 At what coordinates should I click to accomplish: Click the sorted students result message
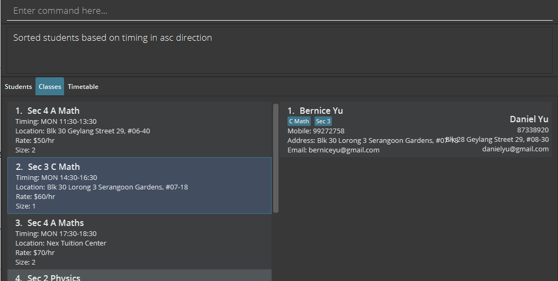click(x=112, y=38)
